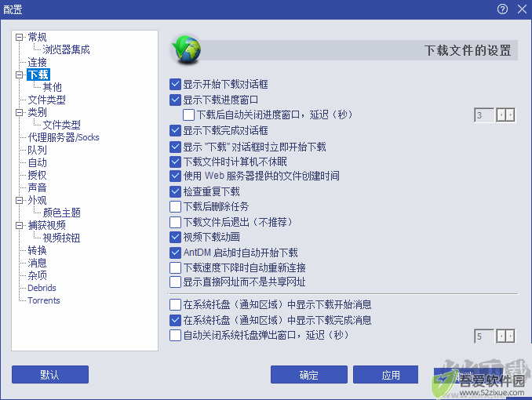Click the tray popup delay field showing 5
Viewport: 532px width, 400px height.
[484, 336]
